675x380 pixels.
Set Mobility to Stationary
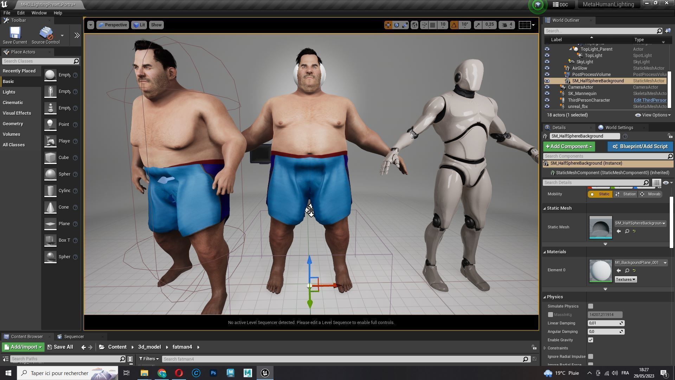[626, 194]
